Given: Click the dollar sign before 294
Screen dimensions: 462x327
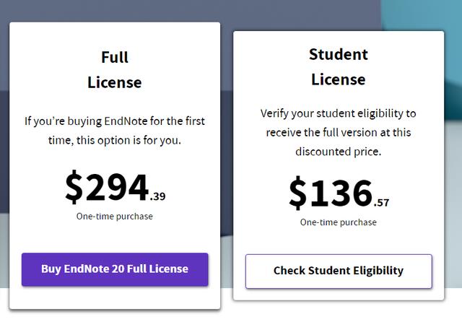Looking at the screenshot, I should (x=74, y=188).
